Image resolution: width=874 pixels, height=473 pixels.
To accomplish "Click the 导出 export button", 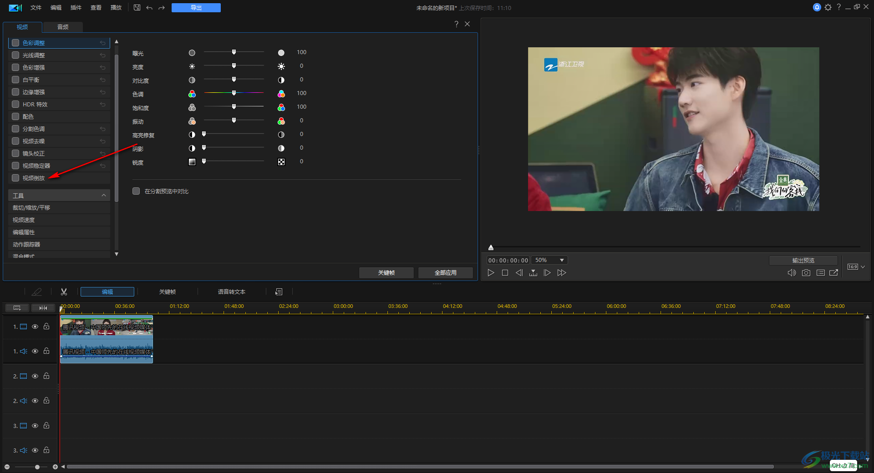I will (196, 8).
